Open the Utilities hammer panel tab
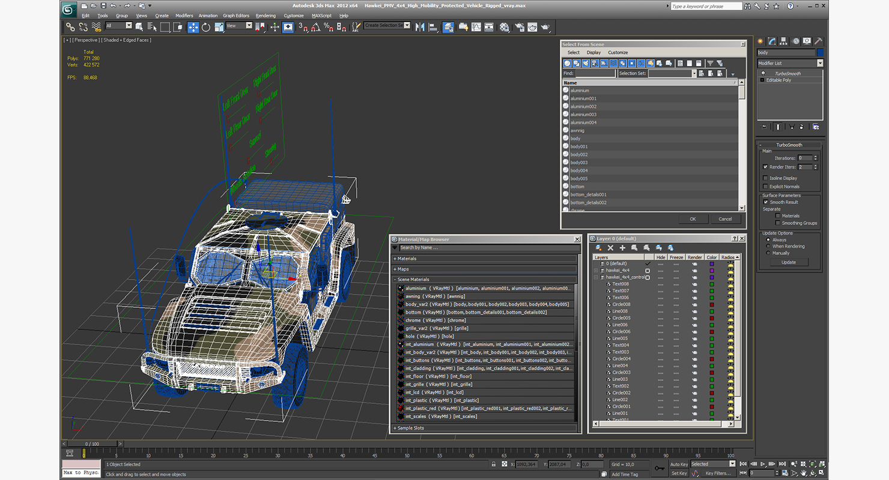This screenshot has height=480, width=889. point(818,41)
